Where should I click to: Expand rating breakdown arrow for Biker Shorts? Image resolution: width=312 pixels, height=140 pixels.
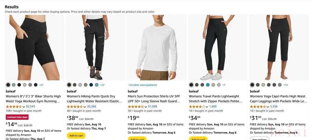pyautogui.click(x=24, y=107)
